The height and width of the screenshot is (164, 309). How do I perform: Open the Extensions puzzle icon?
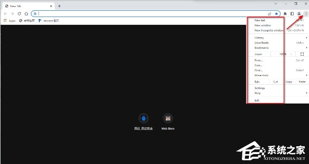click(285, 14)
